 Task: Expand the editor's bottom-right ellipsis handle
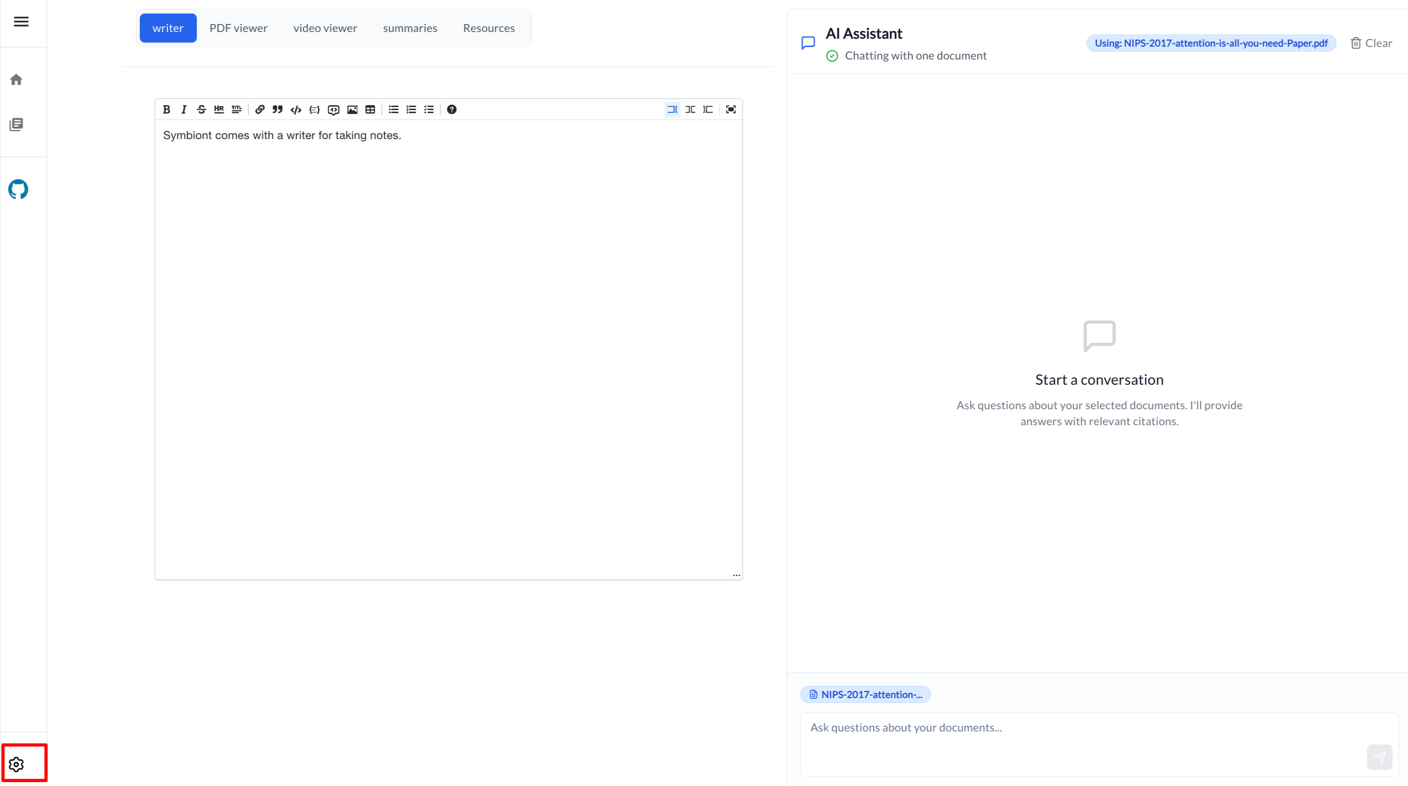736,575
